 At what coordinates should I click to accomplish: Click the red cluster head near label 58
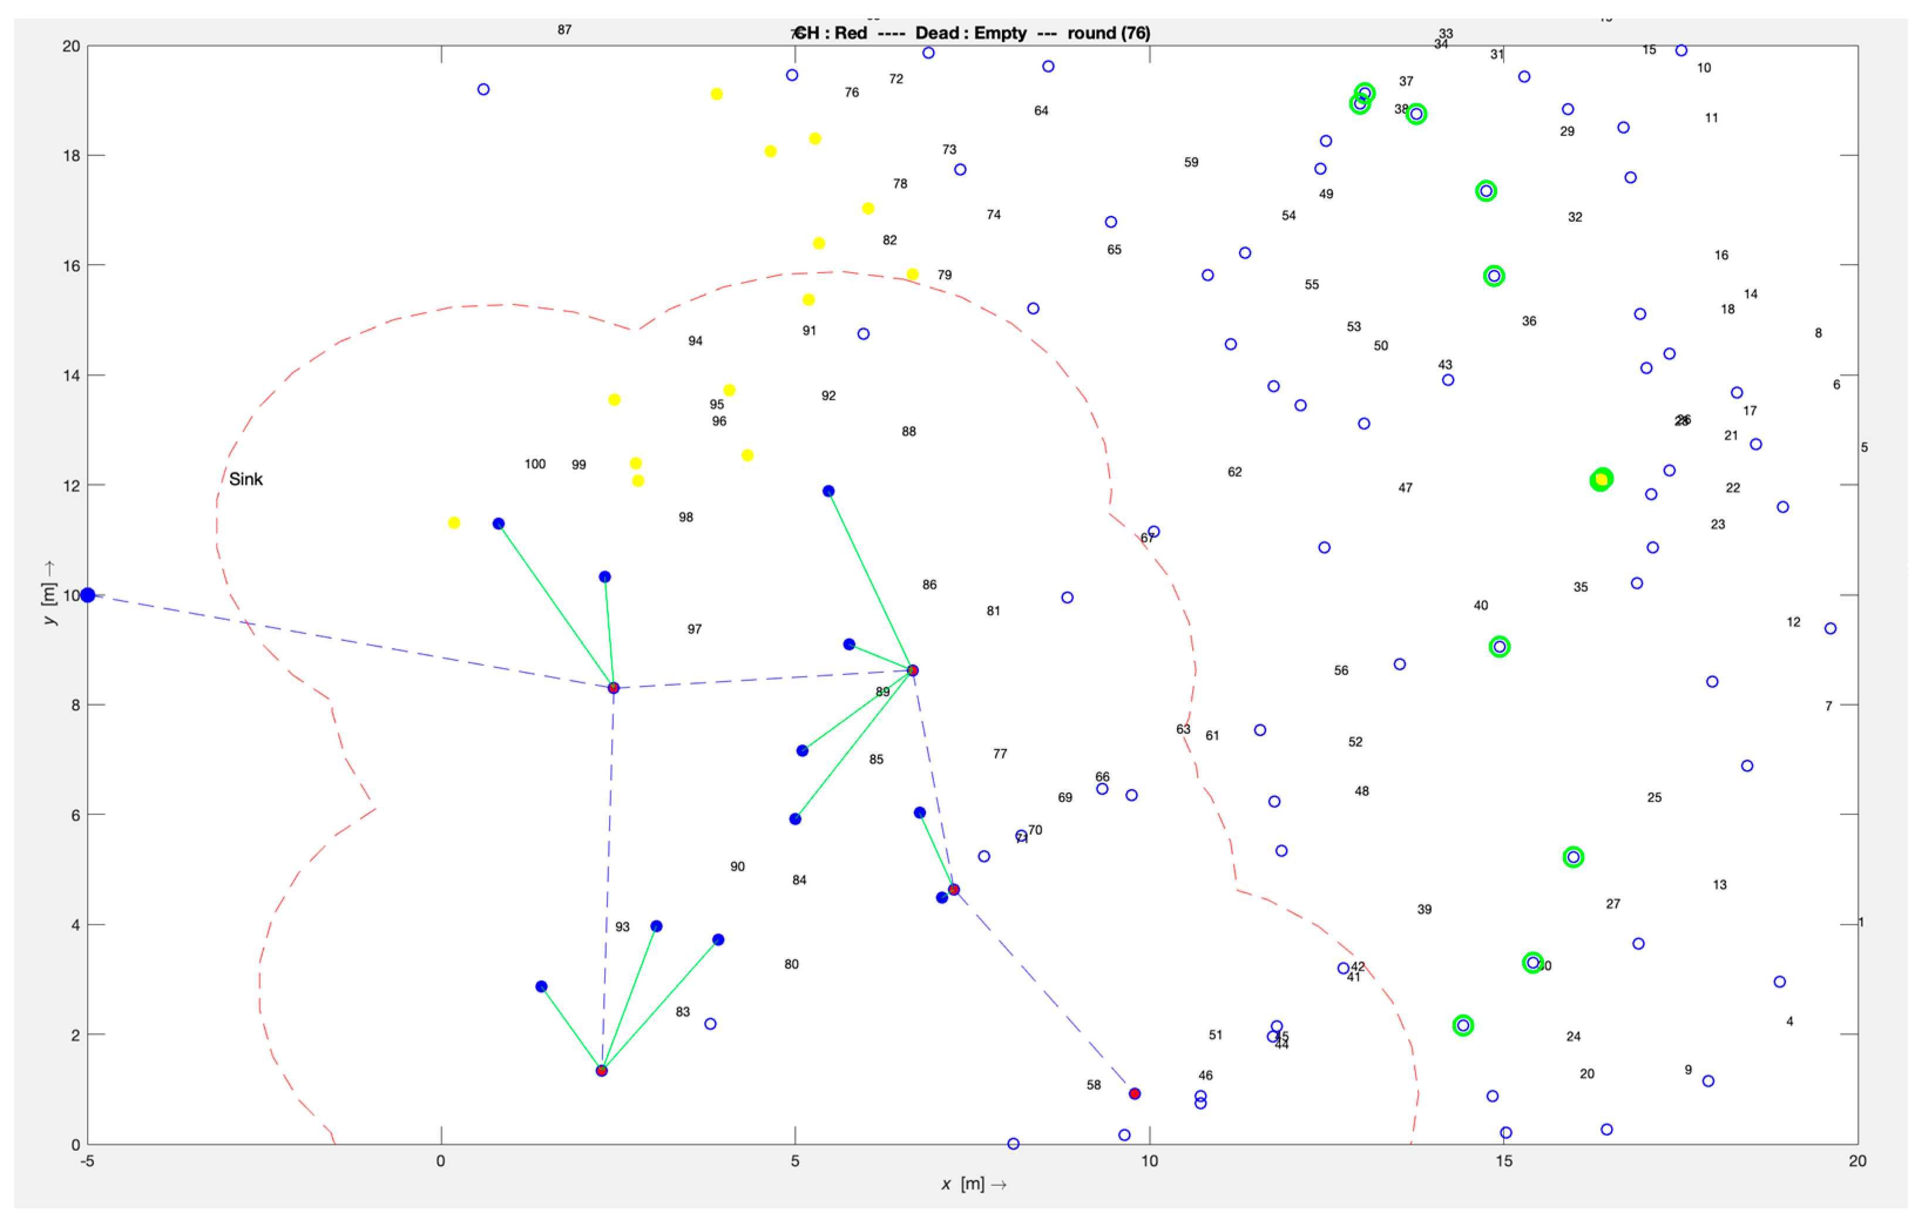pyautogui.click(x=1134, y=1094)
